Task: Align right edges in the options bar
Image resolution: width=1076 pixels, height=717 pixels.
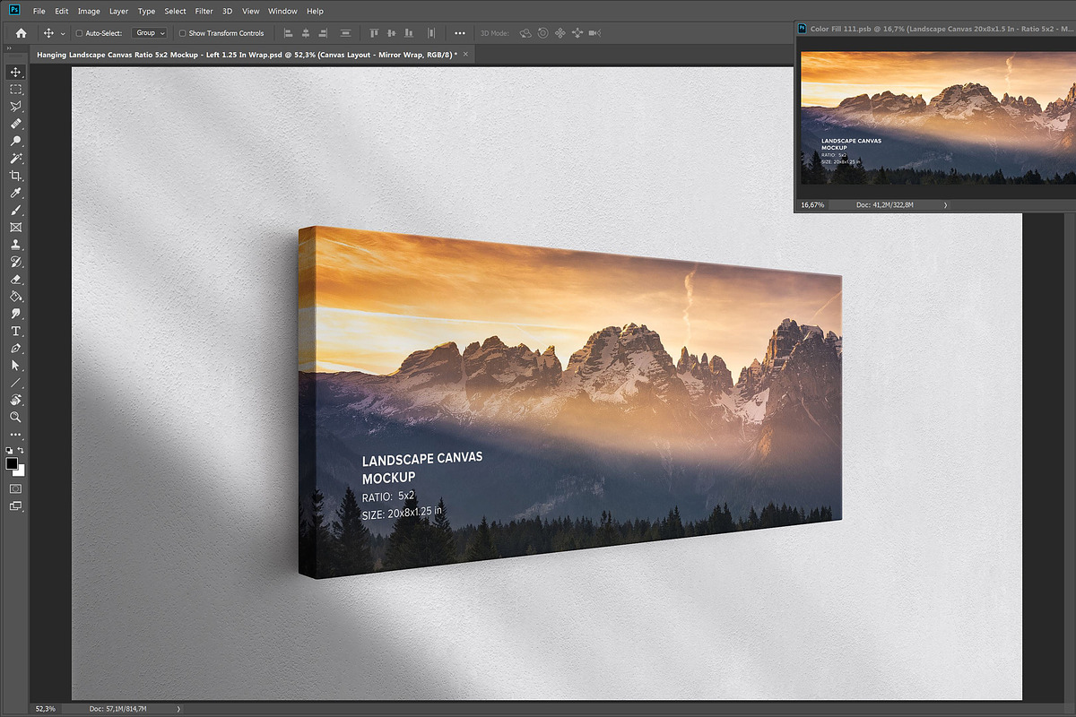Action: click(x=323, y=33)
